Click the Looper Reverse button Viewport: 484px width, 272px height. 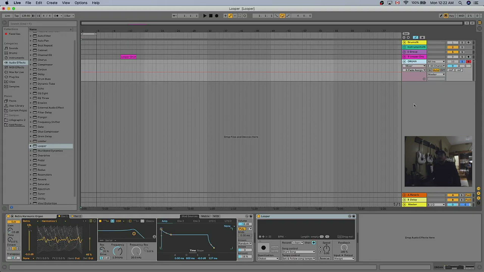pos(324,258)
